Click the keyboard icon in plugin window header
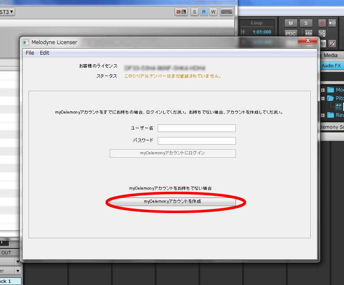The width and height of the screenshot is (344, 285). click(x=226, y=12)
